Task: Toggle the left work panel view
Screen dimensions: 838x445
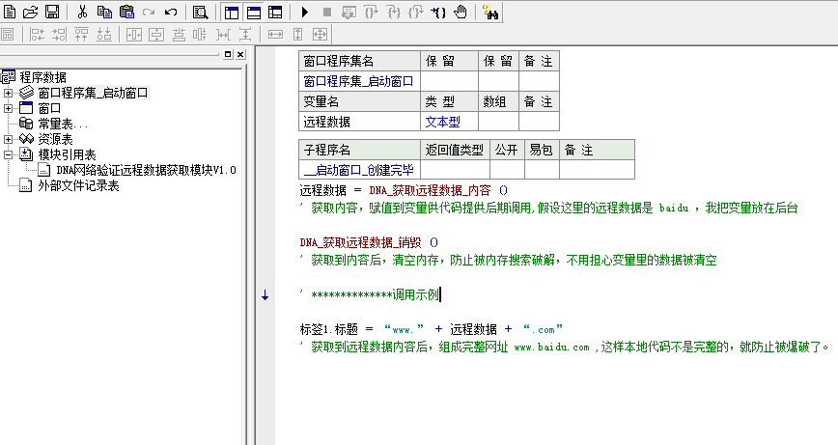Action: tap(232, 12)
